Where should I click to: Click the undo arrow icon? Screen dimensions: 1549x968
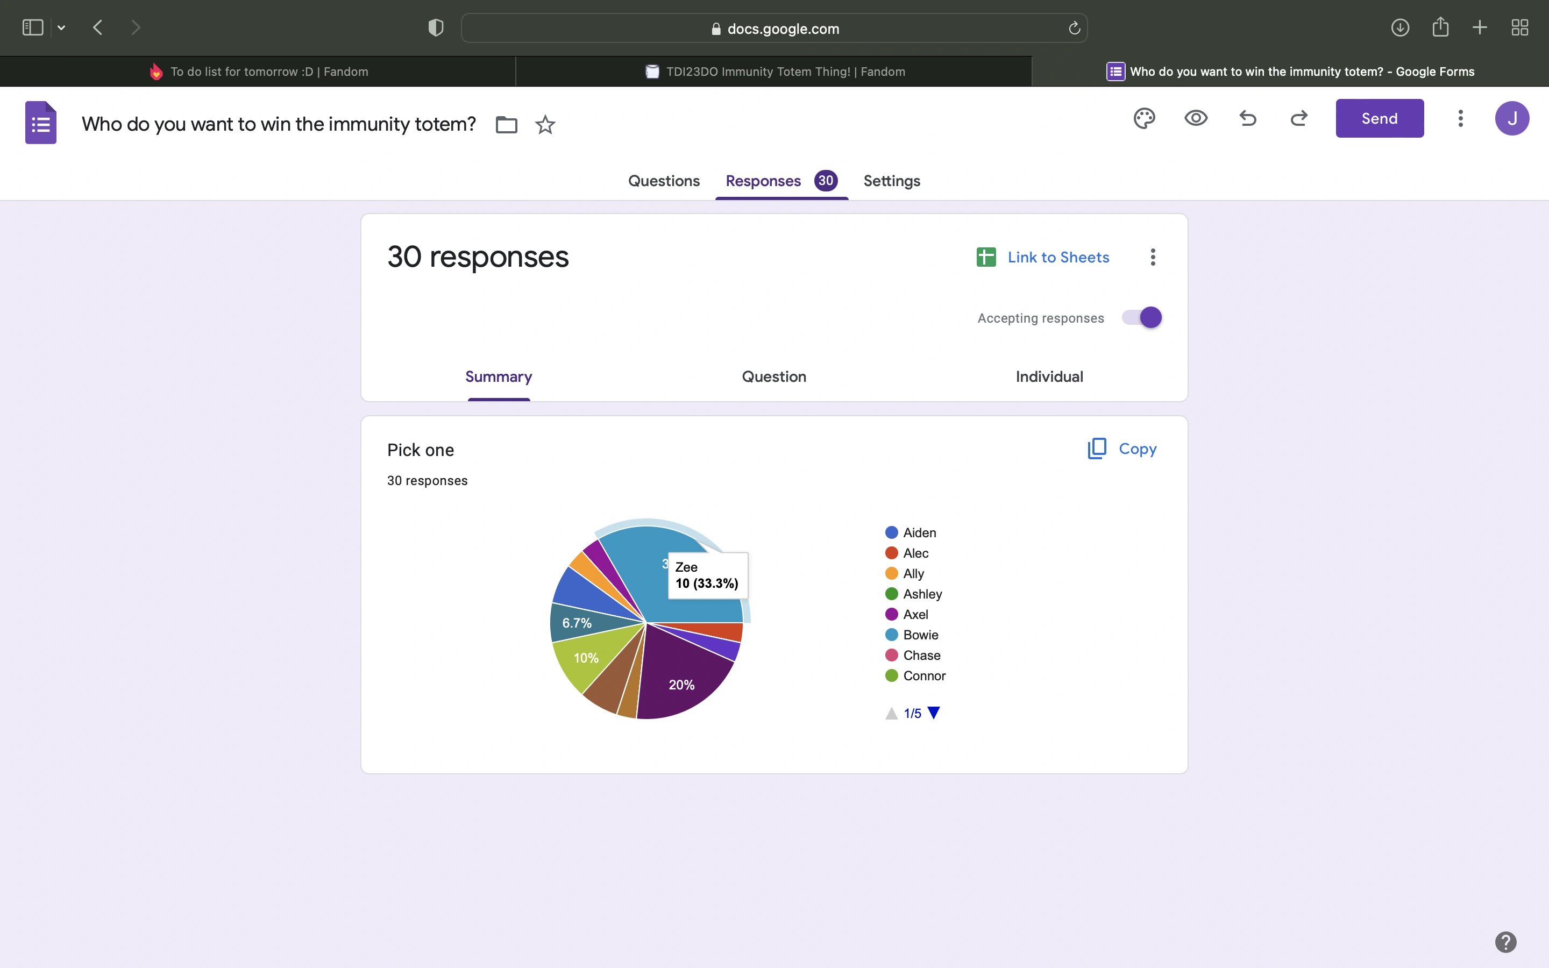click(1247, 118)
